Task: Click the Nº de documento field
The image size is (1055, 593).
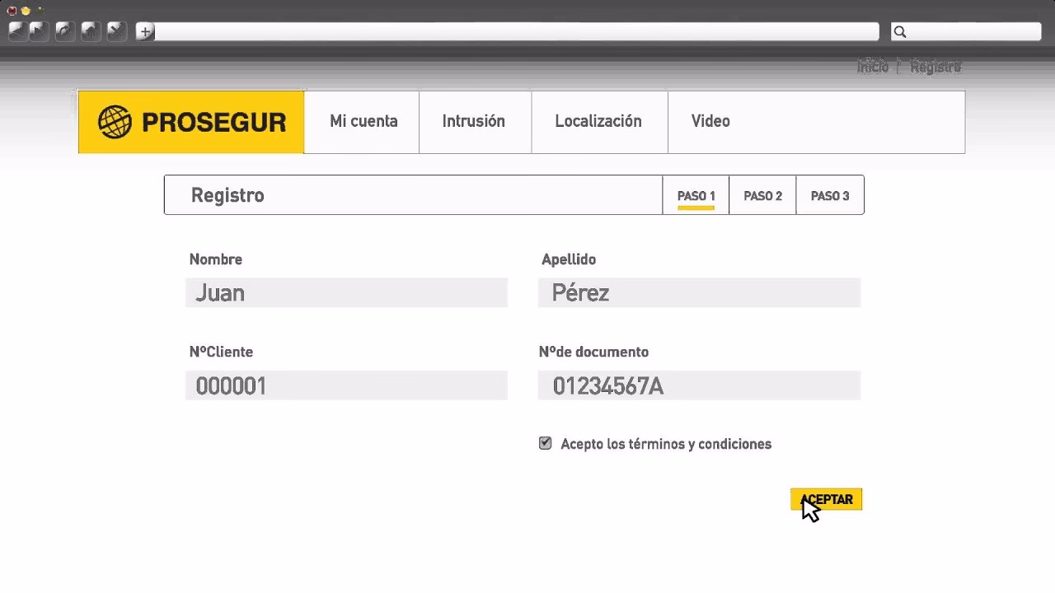Action: click(x=699, y=385)
